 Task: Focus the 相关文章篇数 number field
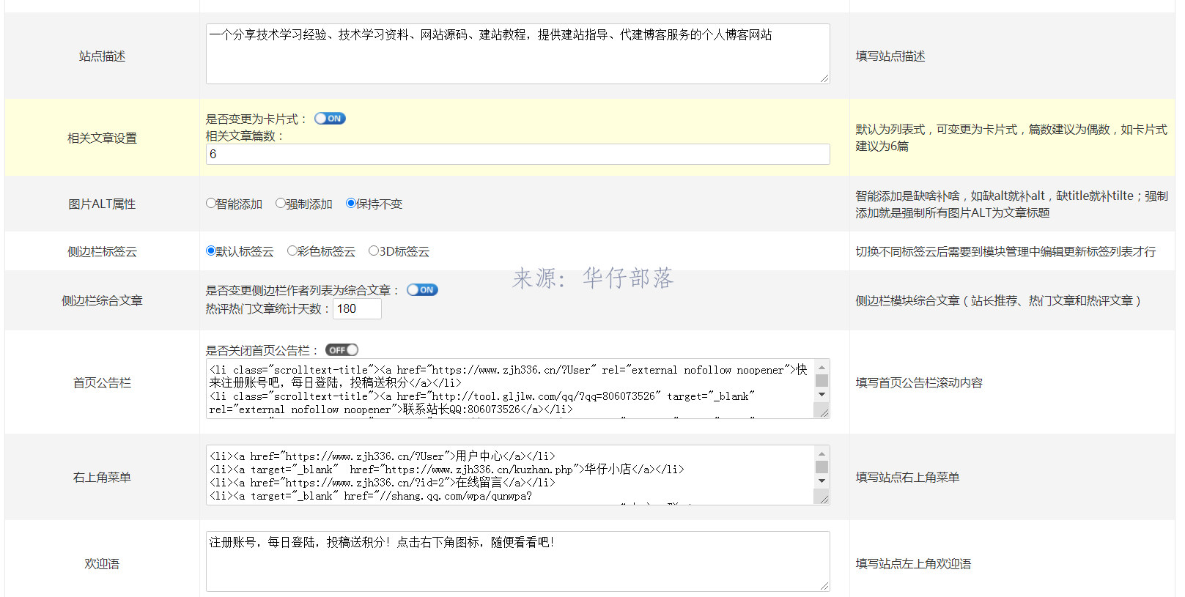(517, 155)
